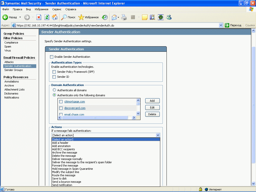Screen dimensions: 256x192
Task: Open the Сервис menu
Action: [x=57, y=9]
